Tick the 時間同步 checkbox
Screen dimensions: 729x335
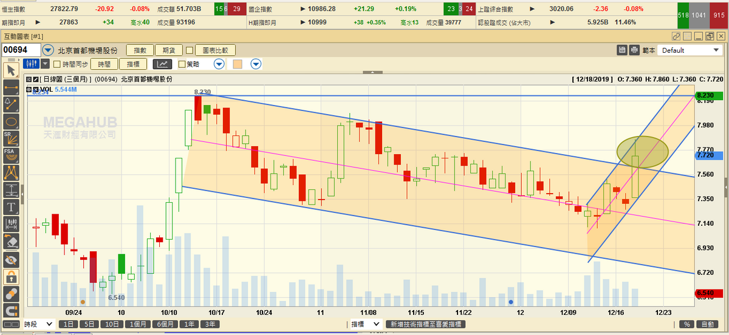(x=57, y=64)
